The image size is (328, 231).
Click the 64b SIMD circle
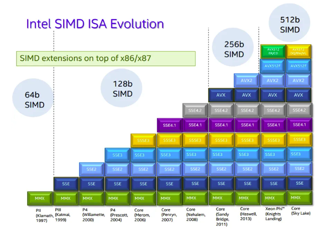pyautogui.click(x=33, y=98)
